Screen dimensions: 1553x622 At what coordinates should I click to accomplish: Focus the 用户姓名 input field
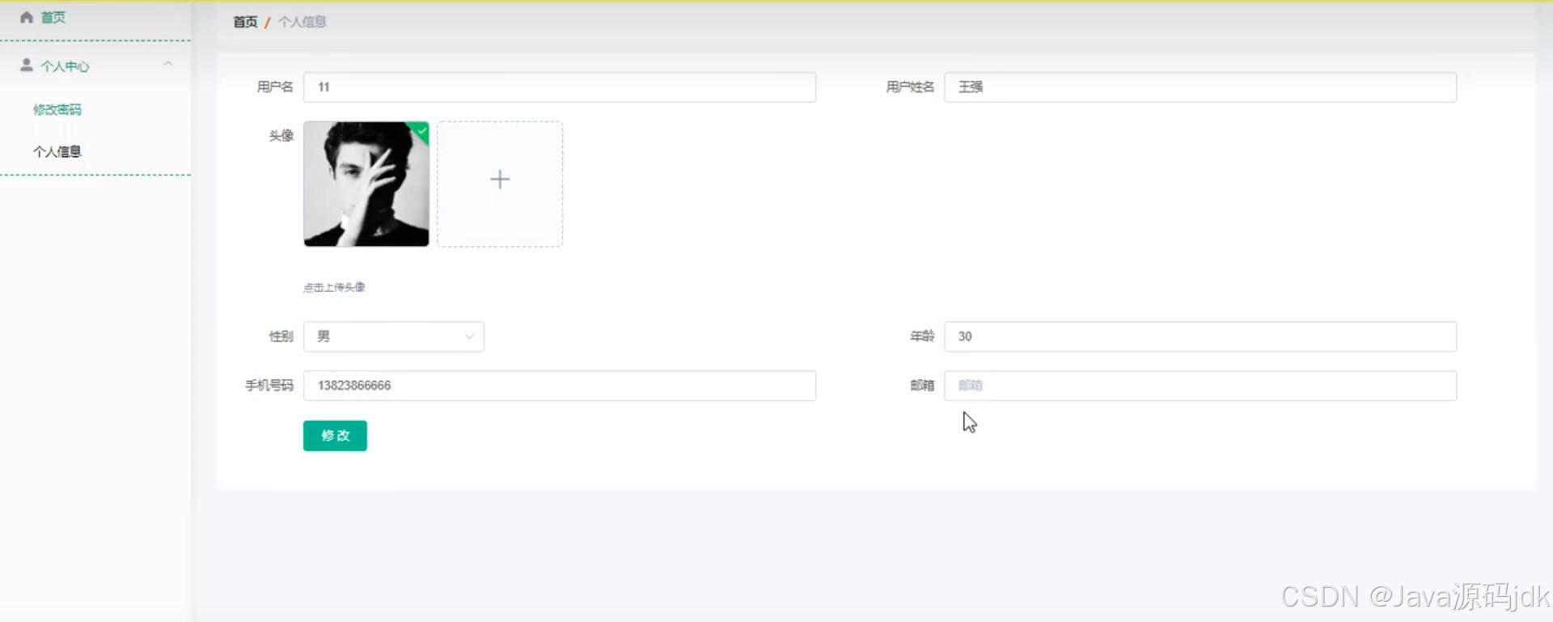pos(1200,87)
